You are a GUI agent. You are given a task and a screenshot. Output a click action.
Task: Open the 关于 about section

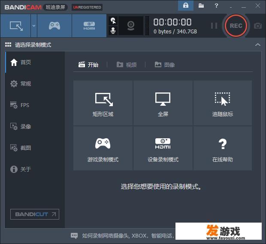35,169
